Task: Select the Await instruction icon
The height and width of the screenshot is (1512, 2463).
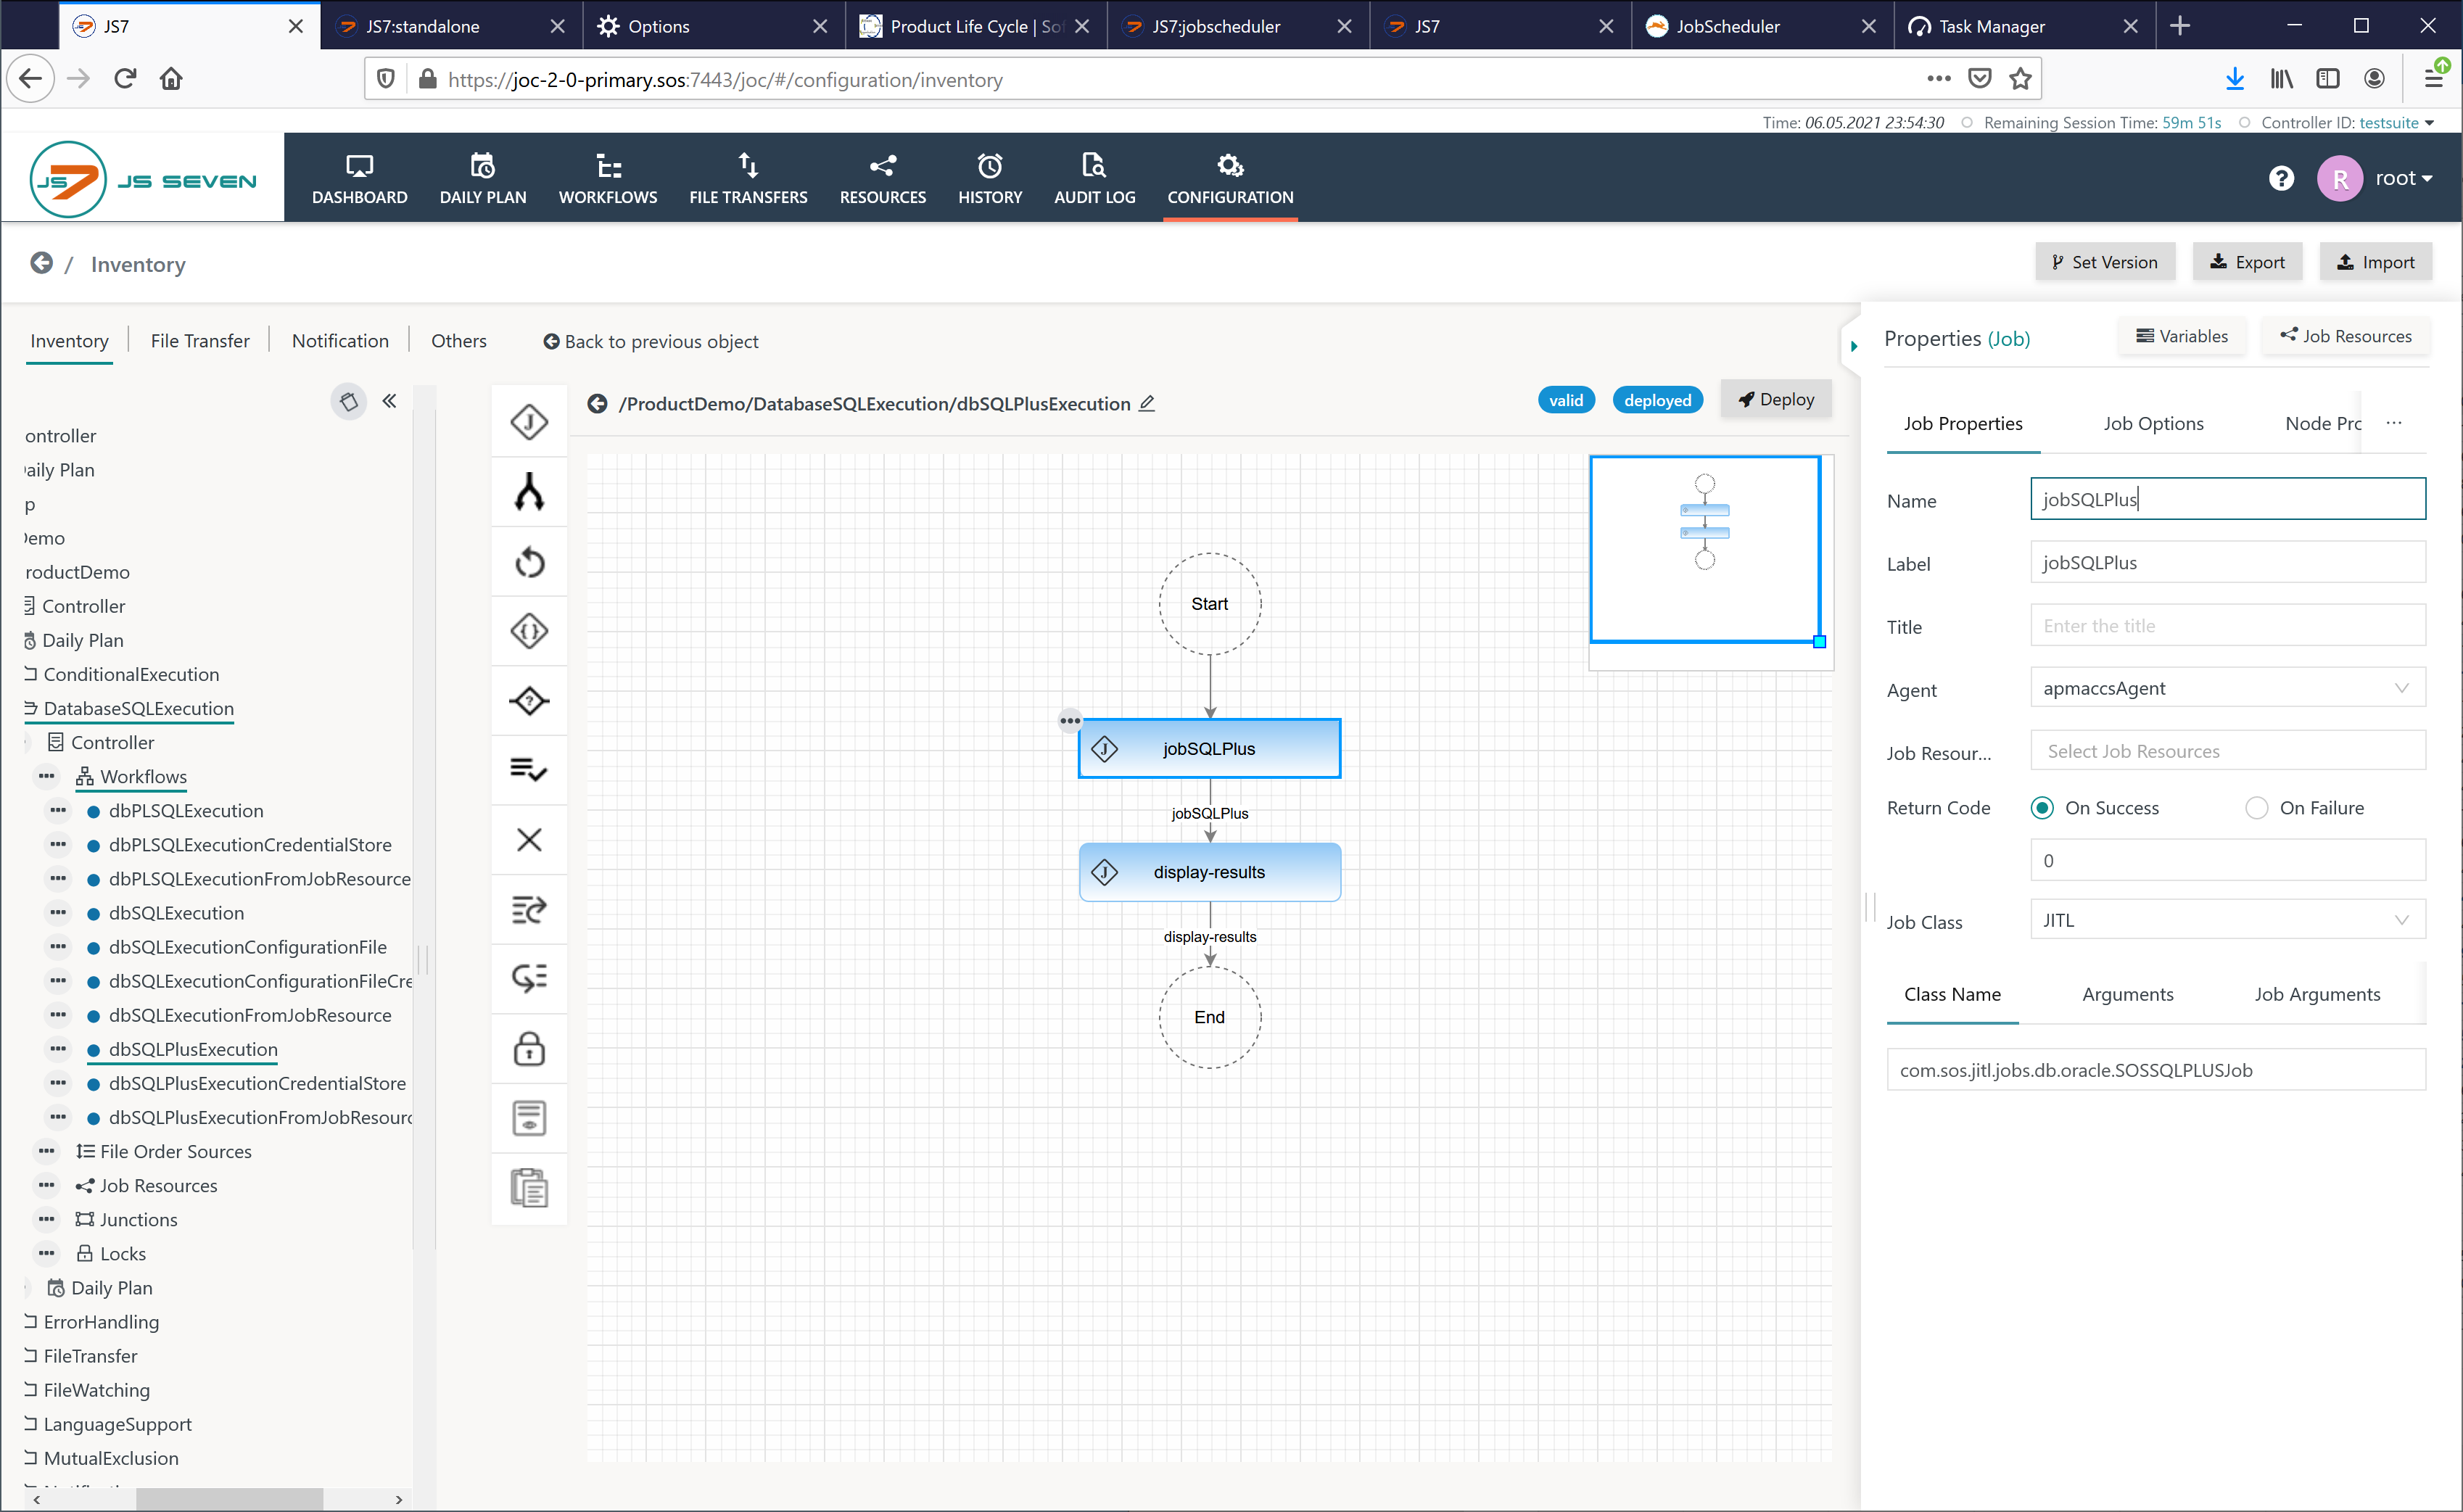Action: (529, 909)
